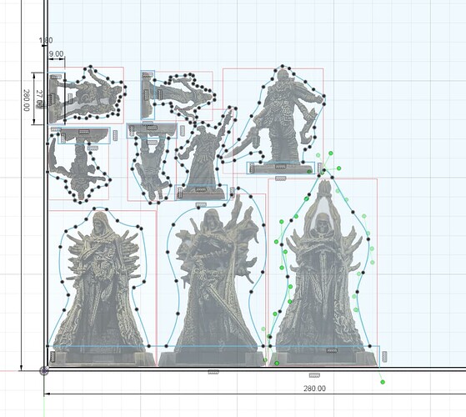Select the sideways figure image in the top-left corner
466x417 pixels.
(x=86, y=96)
